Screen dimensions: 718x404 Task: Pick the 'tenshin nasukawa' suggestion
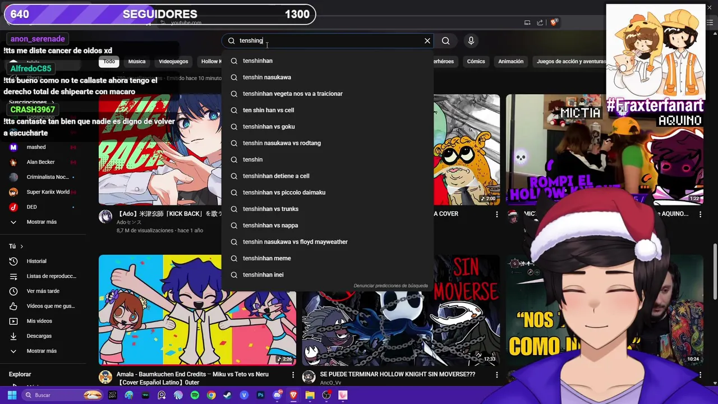pos(328,77)
